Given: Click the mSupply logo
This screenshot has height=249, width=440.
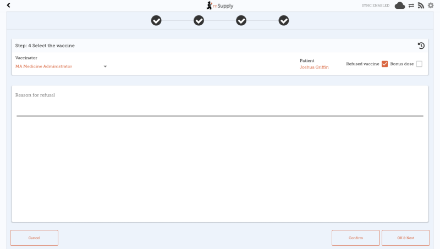Looking at the screenshot, I should point(219,5).
